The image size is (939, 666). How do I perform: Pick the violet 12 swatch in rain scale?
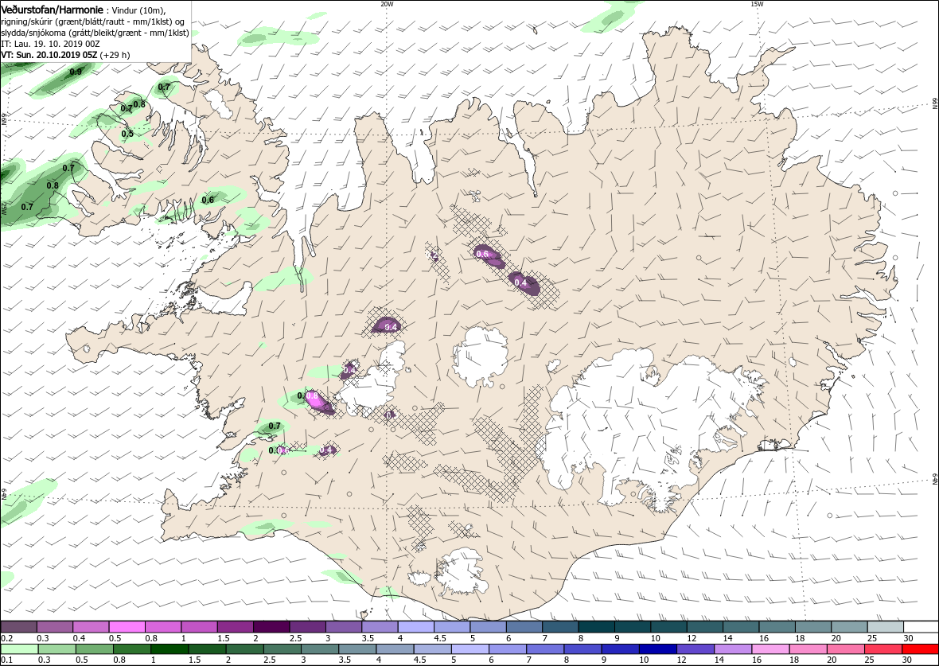pos(695,649)
